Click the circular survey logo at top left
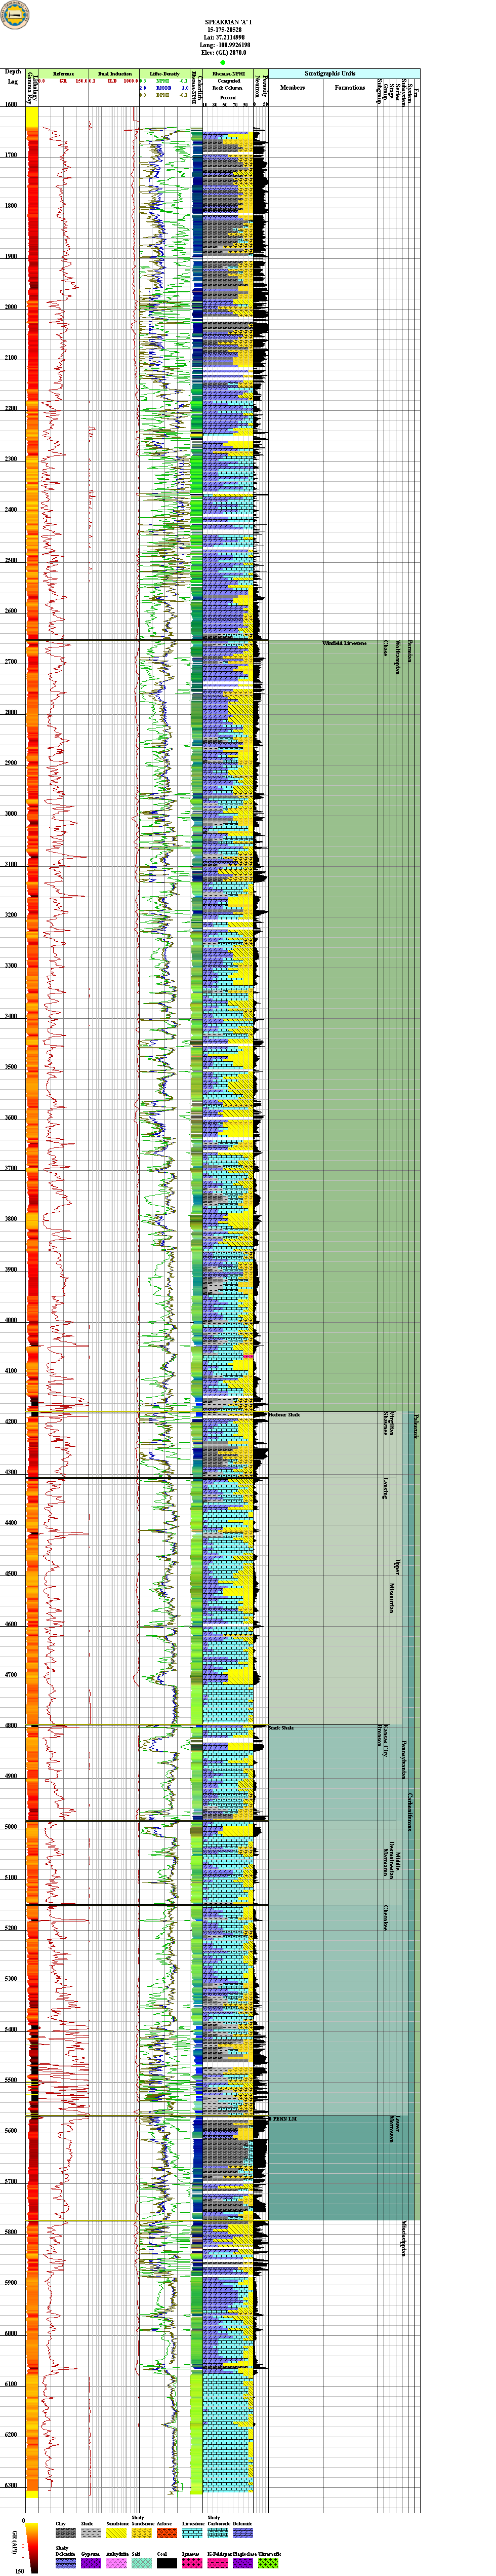 click(16, 14)
